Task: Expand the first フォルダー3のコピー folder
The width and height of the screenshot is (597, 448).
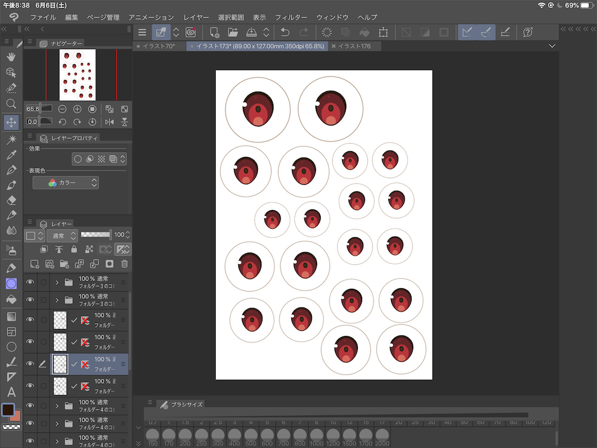Action: point(57,282)
